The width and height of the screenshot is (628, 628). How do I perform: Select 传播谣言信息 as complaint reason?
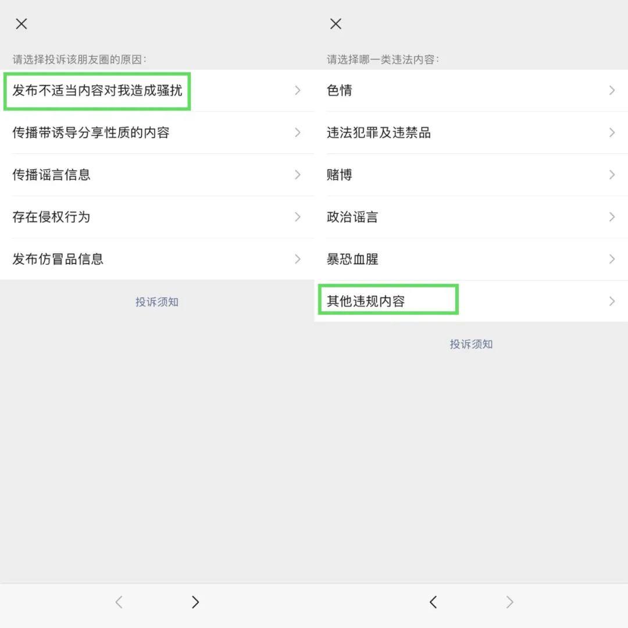coord(52,175)
